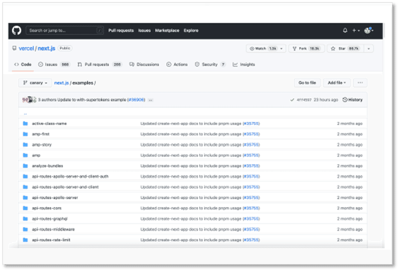This screenshot has height=271, width=399.
Task: Open the three-dot more options button
Action: point(360,83)
